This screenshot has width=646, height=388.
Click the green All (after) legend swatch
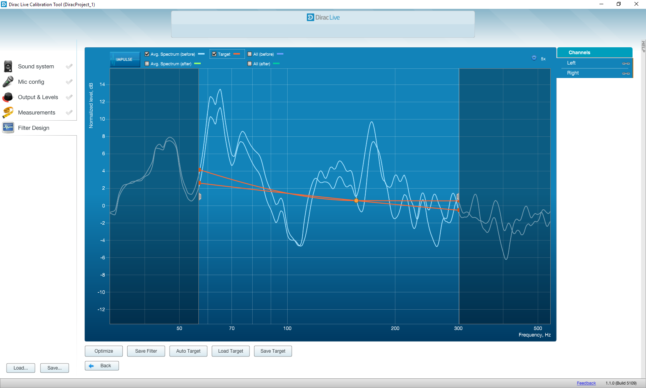pos(276,63)
